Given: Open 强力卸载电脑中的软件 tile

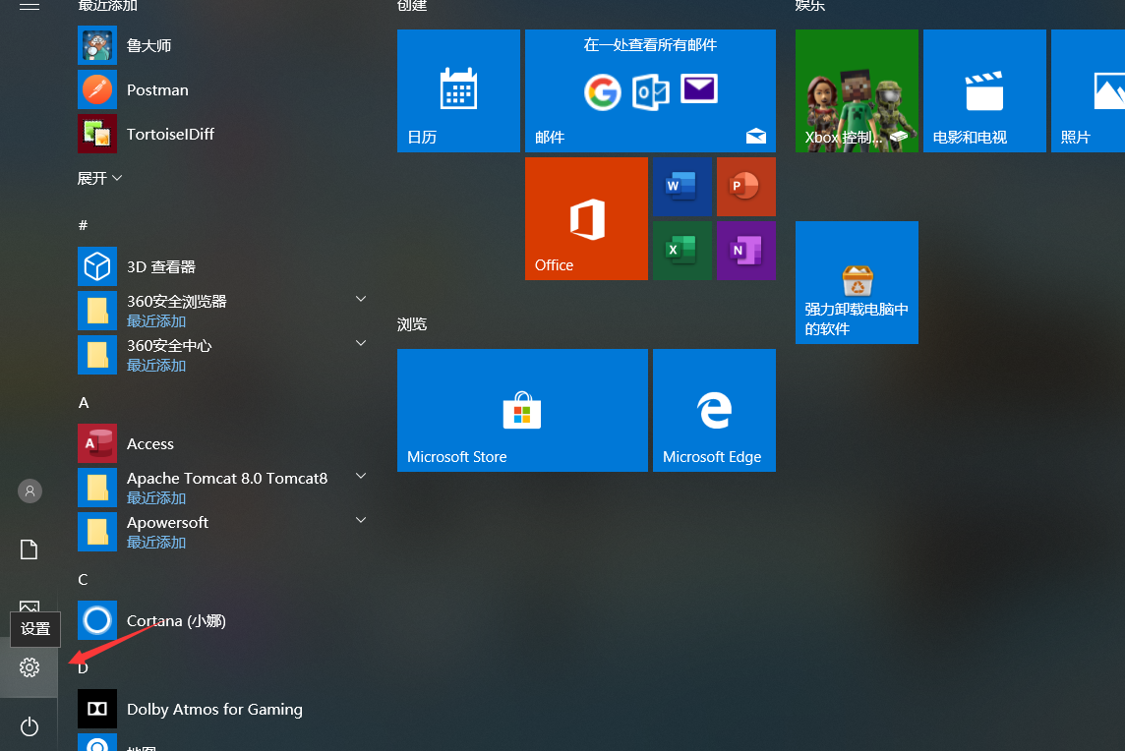Looking at the screenshot, I should tap(857, 283).
